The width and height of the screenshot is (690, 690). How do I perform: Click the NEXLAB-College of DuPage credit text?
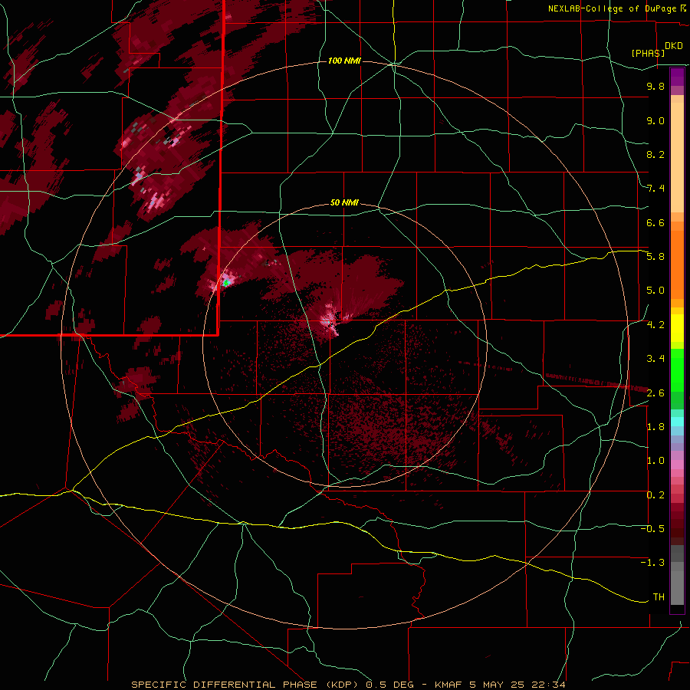[616, 8]
